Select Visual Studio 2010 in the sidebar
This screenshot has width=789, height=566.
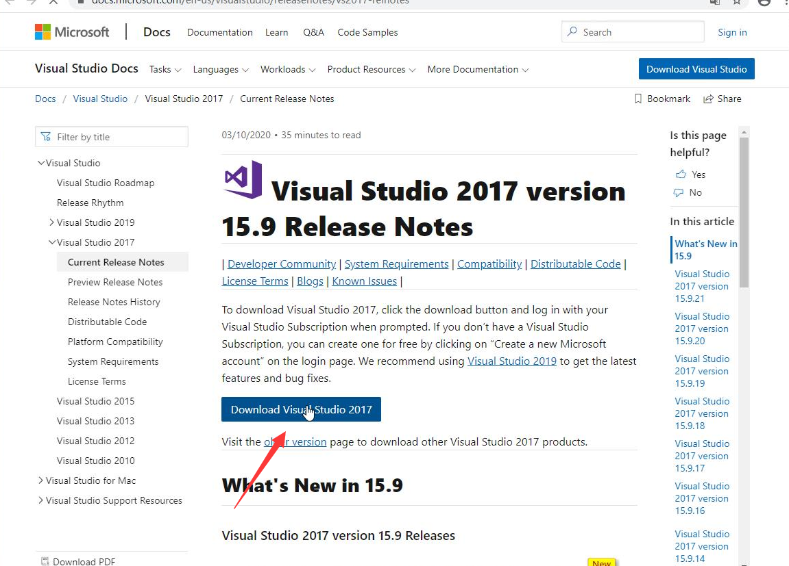[95, 461]
